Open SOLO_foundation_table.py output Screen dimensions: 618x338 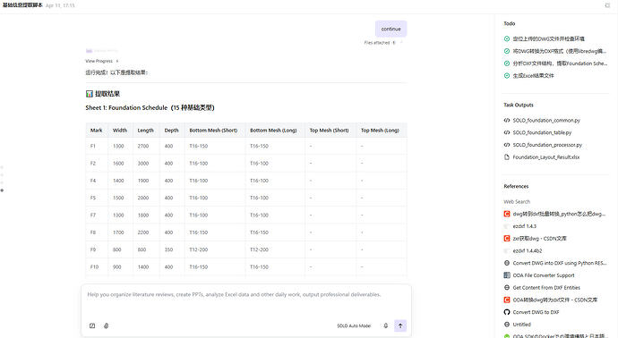[x=542, y=132]
